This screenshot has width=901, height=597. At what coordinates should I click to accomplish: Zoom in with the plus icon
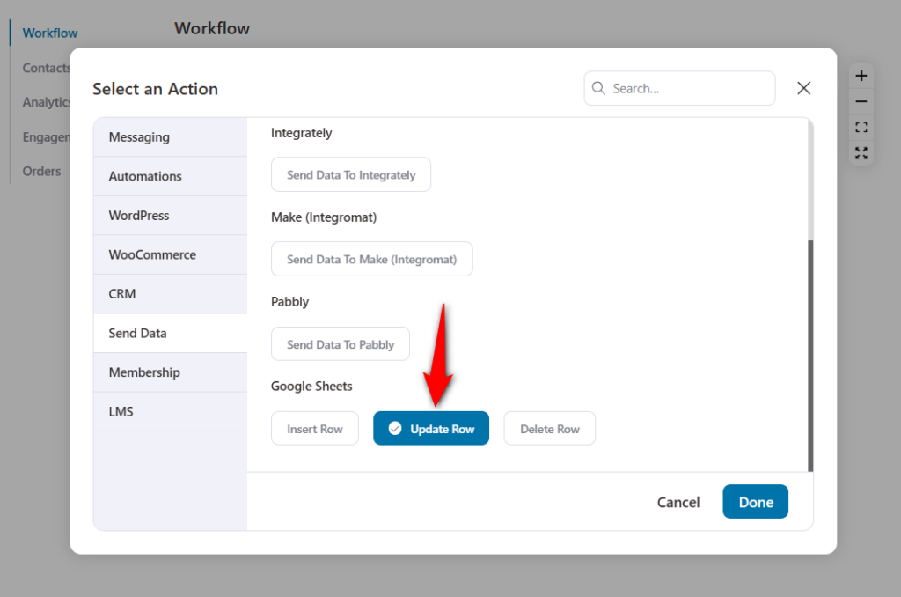coord(861,76)
